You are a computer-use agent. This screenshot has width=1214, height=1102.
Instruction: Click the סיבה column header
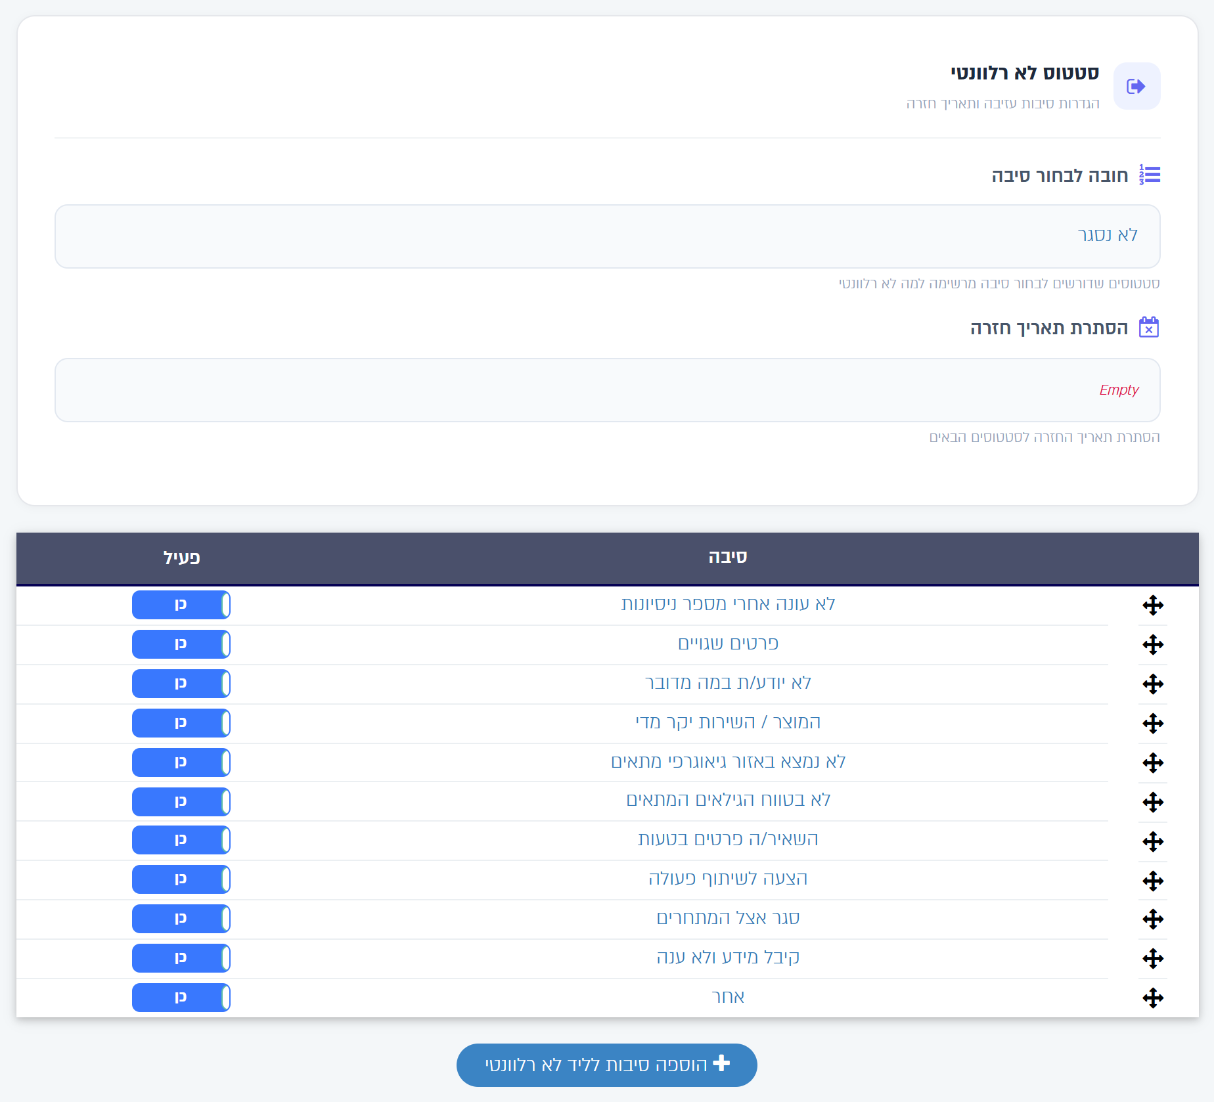click(728, 557)
